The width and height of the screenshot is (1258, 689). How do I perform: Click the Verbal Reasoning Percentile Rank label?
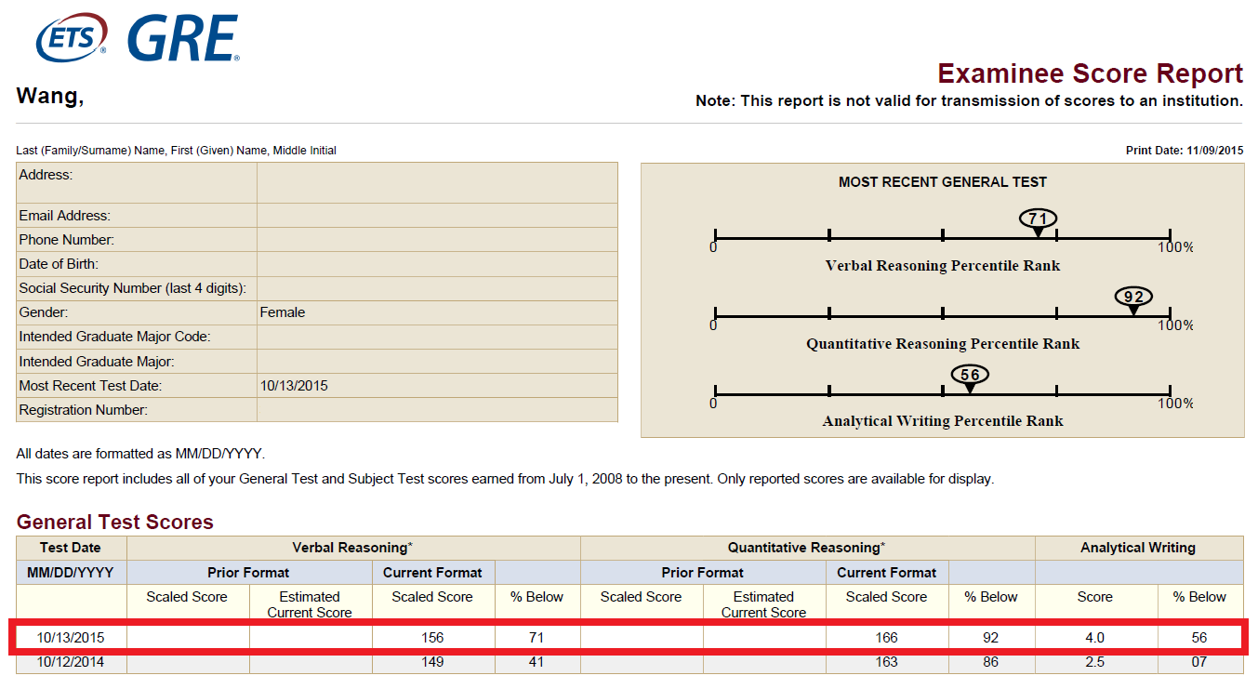(943, 266)
